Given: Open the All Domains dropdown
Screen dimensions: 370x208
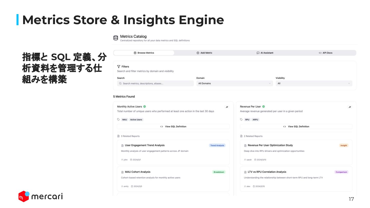Looking at the screenshot, I should pos(235,83).
